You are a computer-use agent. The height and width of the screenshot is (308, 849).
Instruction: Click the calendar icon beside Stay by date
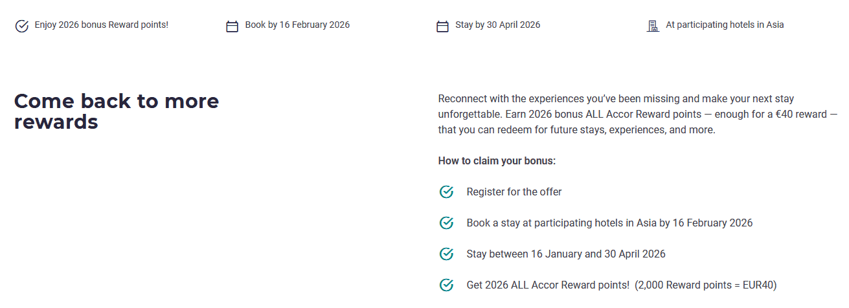coord(442,26)
